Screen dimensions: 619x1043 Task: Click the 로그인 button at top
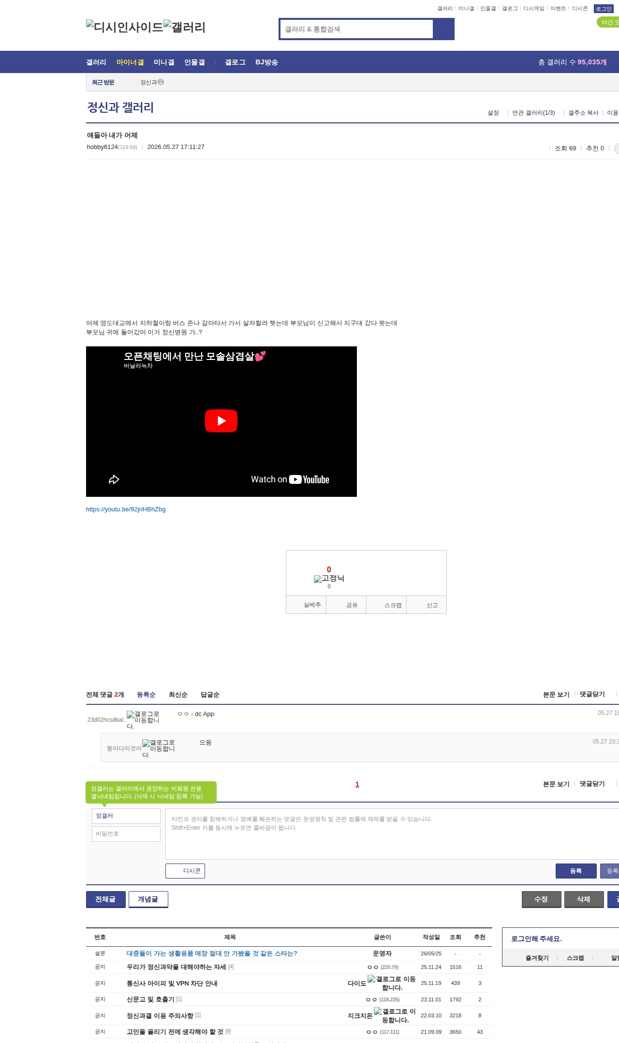click(604, 9)
